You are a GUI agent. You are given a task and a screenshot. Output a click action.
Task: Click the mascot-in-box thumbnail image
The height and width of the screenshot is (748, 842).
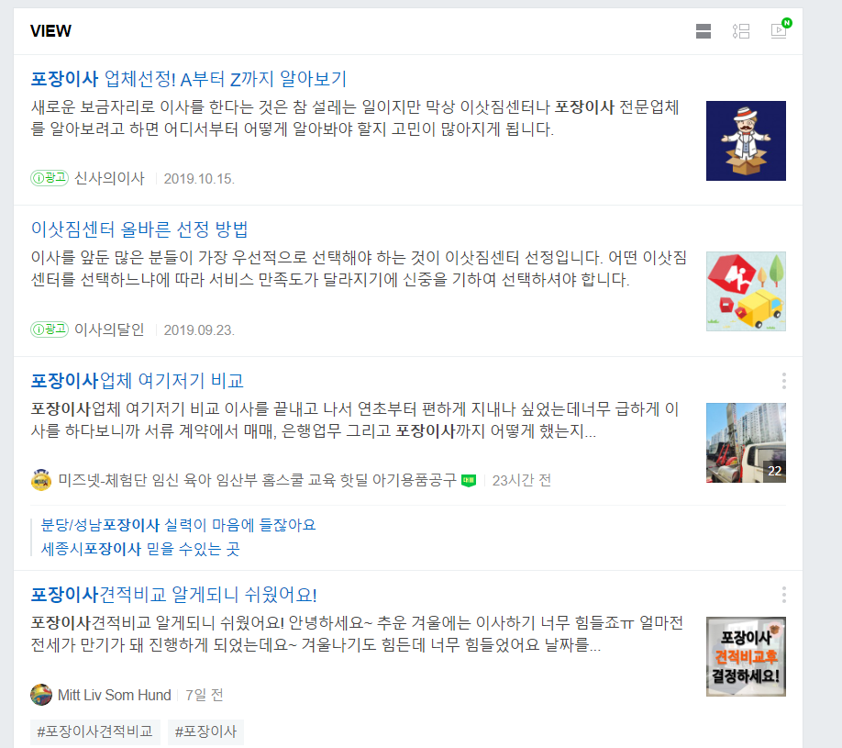[x=746, y=140]
